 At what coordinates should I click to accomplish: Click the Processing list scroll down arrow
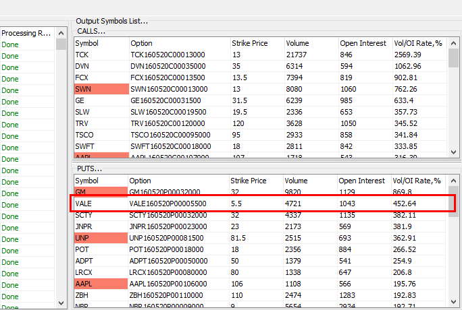[61, 303]
